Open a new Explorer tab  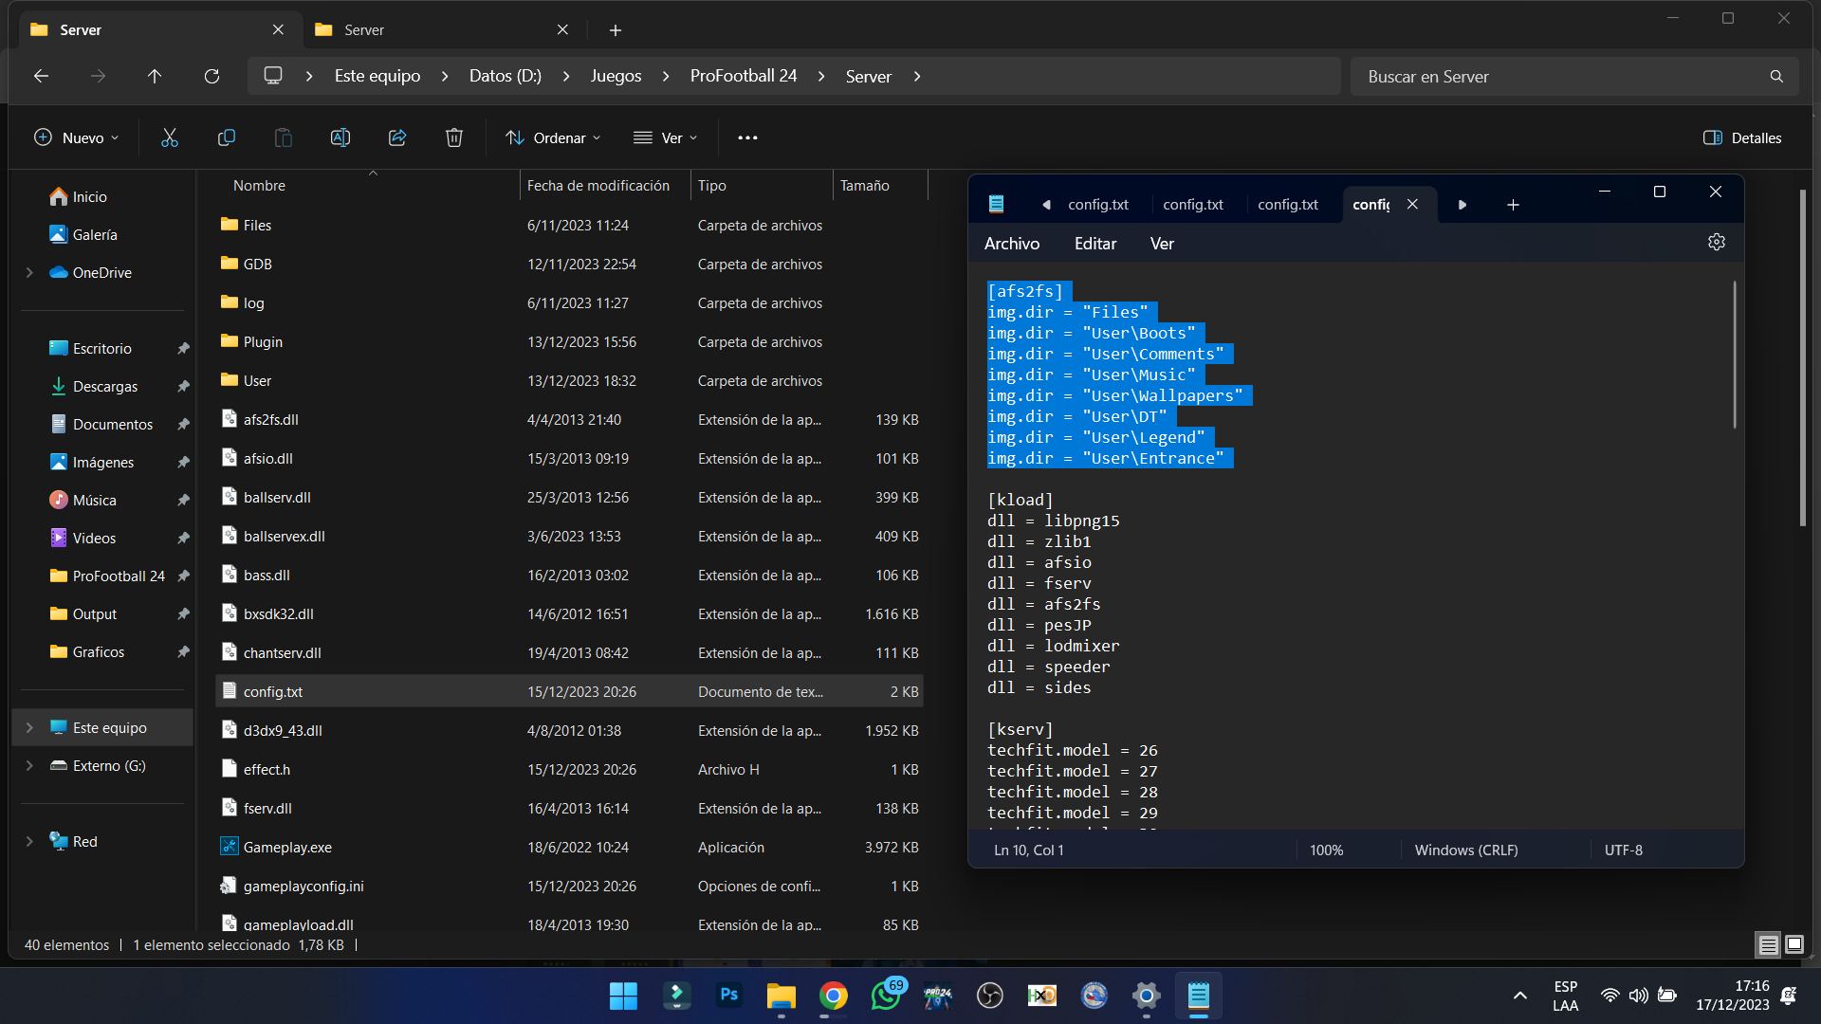615,30
